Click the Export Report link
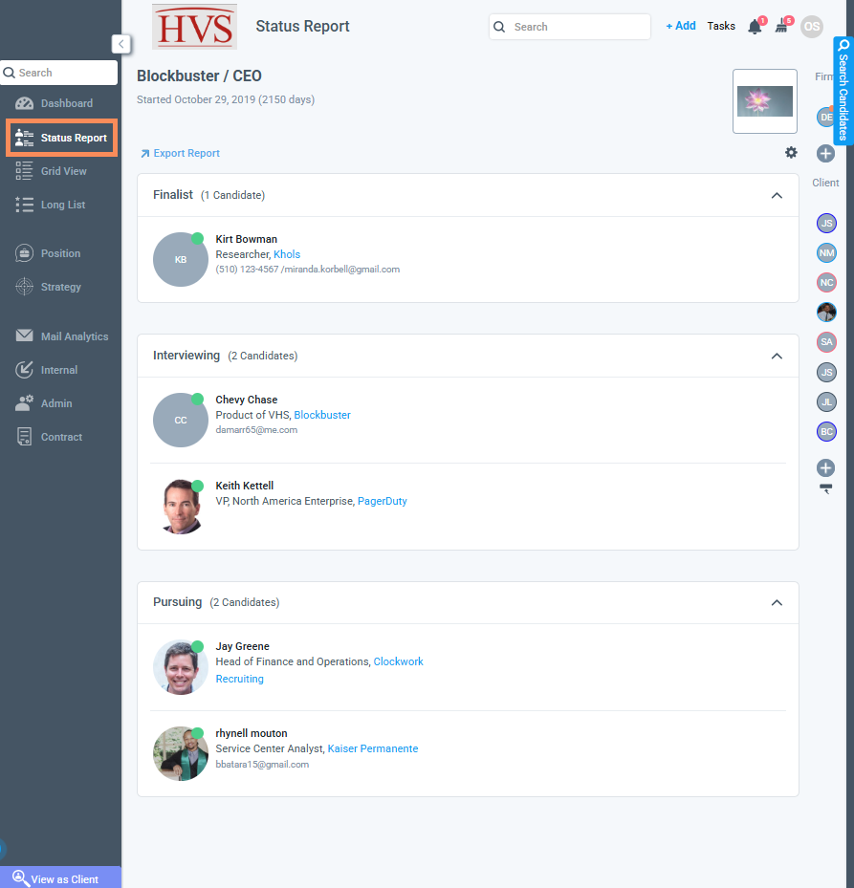 coord(180,154)
